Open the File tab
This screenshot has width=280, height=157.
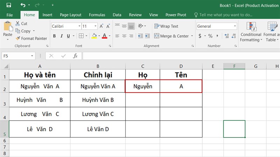(10, 15)
